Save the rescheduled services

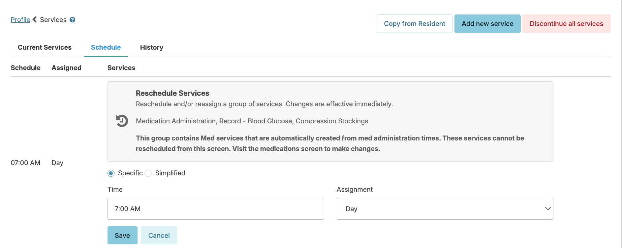point(122,236)
